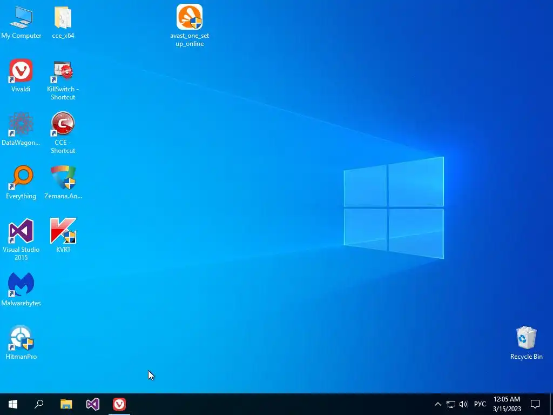Select the My Computer desktop icon

[21, 22]
